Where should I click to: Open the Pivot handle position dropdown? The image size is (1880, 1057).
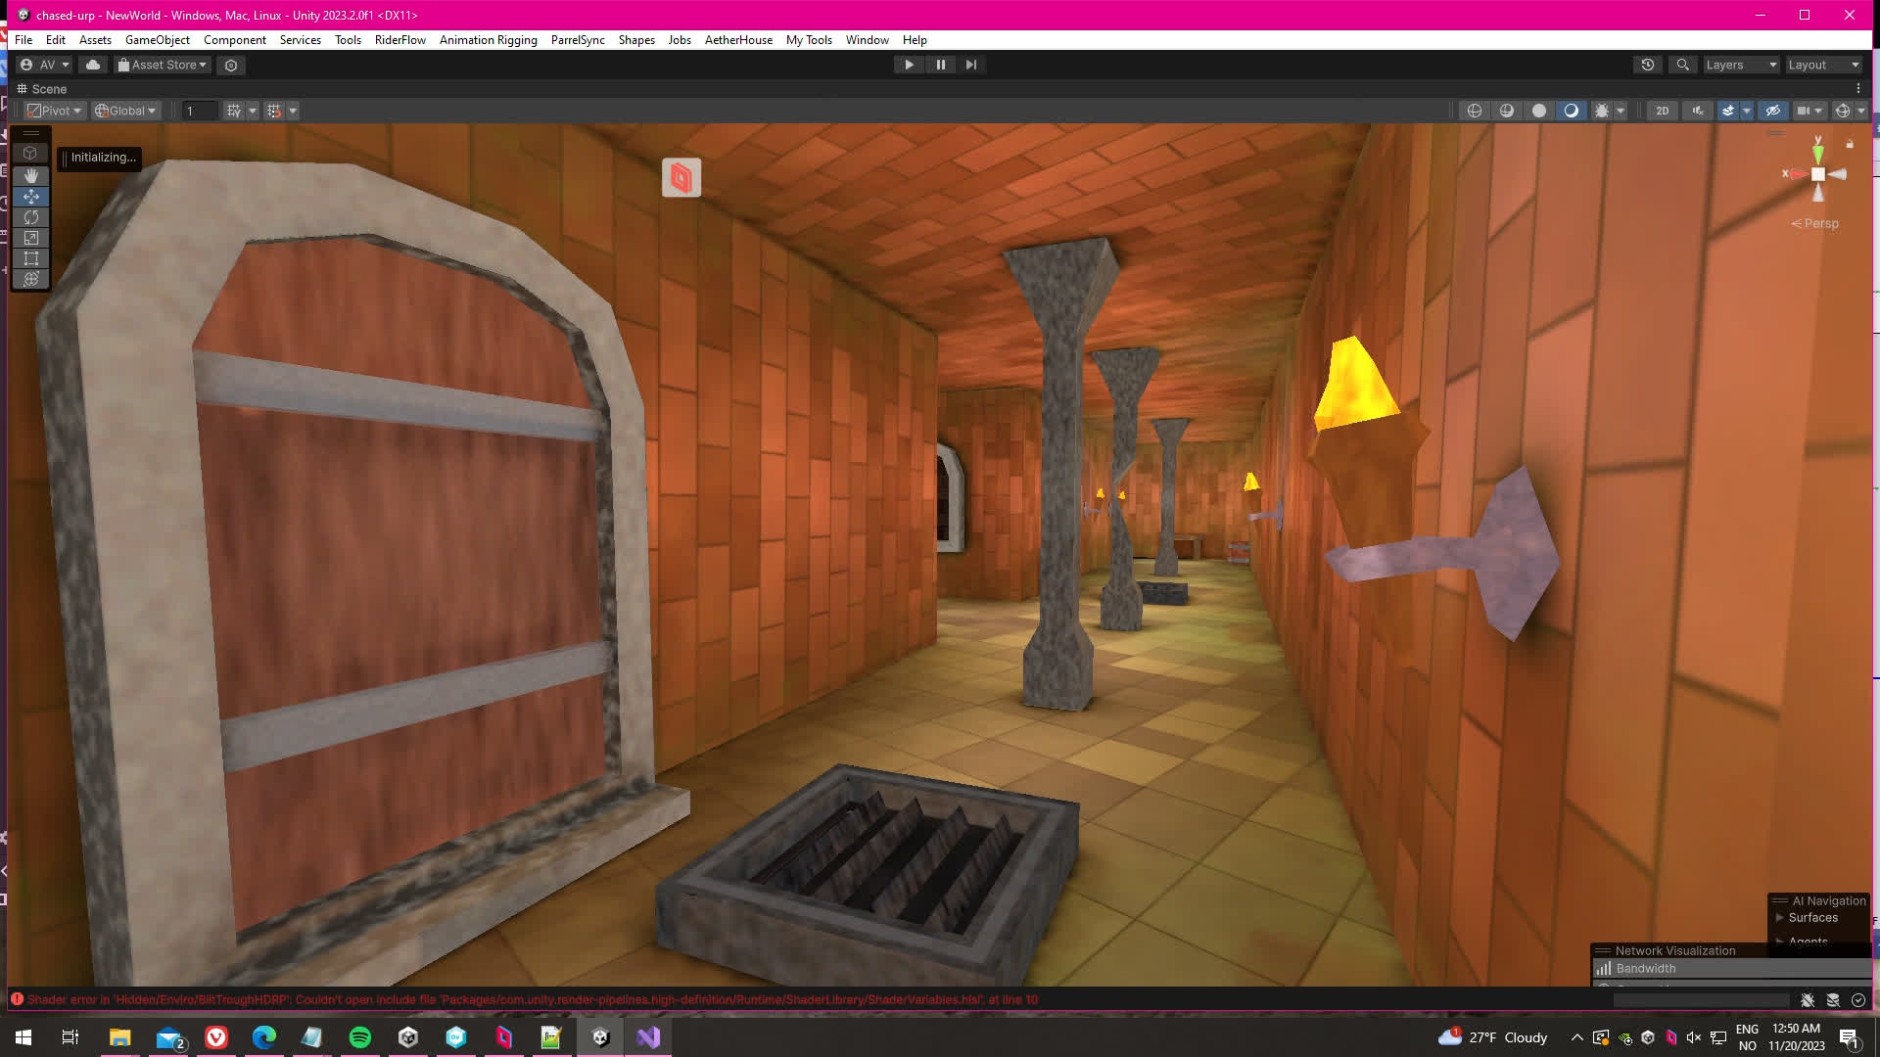pyautogui.click(x=54, y=111)
